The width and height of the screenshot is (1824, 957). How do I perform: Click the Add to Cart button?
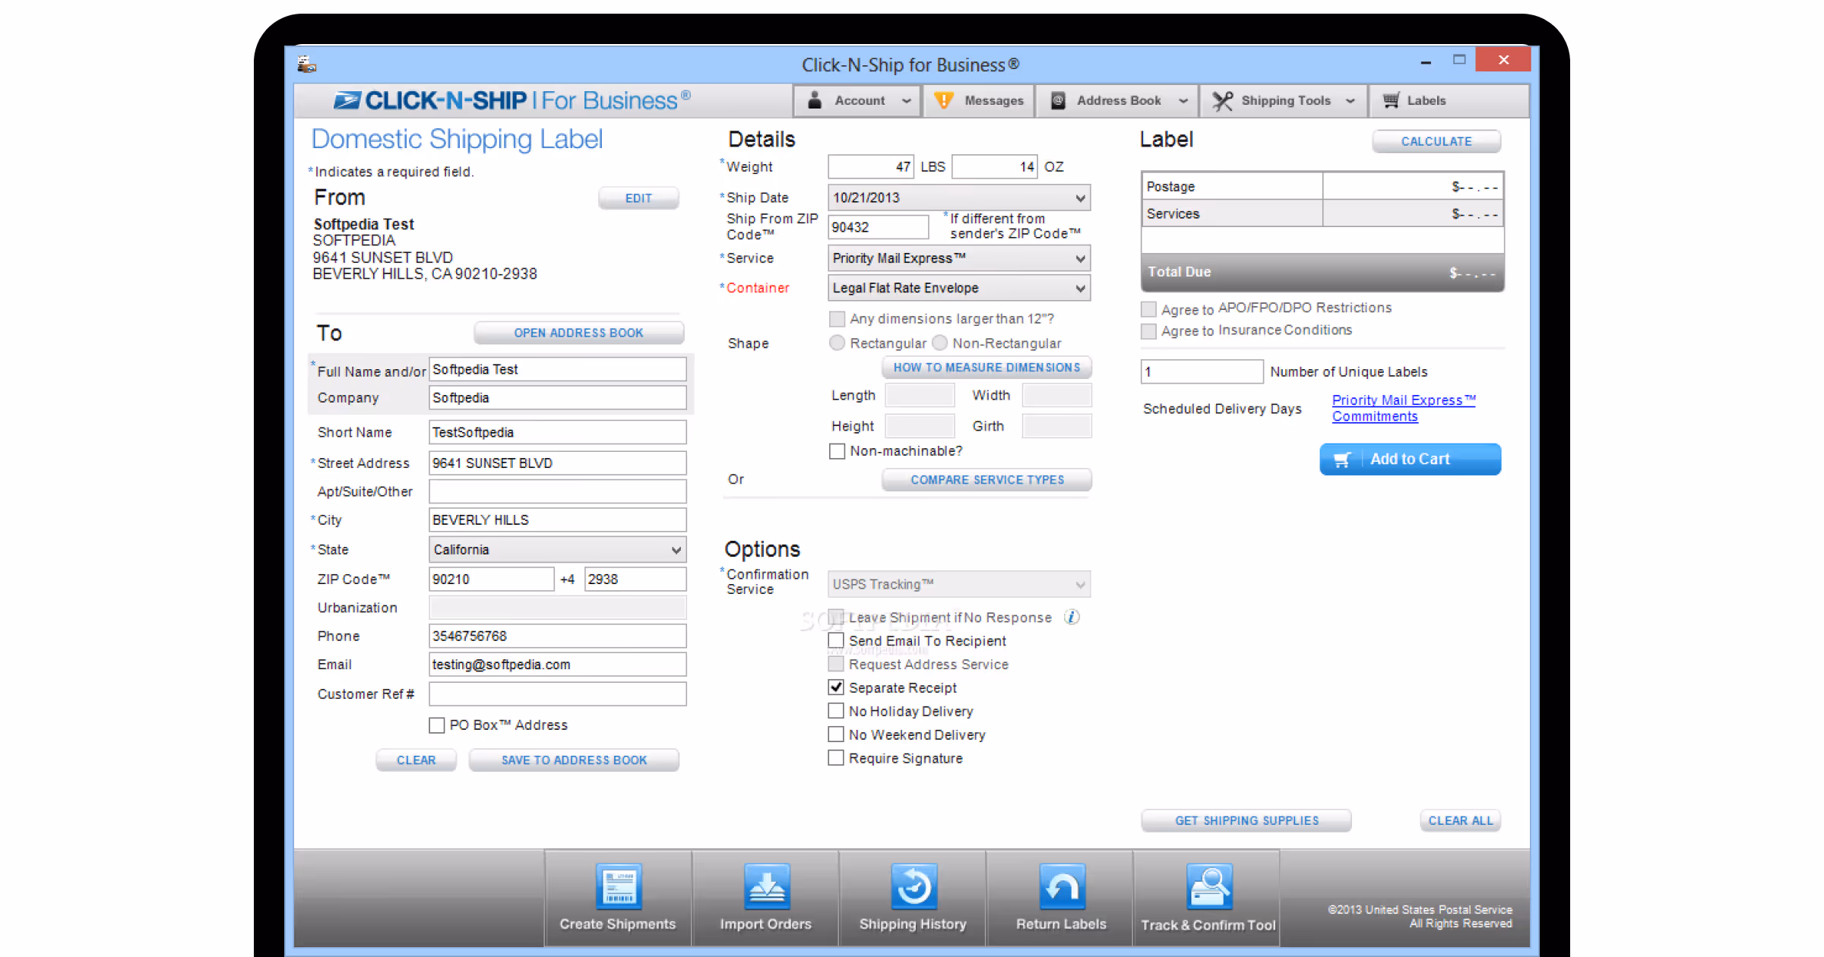(1410, 460)
